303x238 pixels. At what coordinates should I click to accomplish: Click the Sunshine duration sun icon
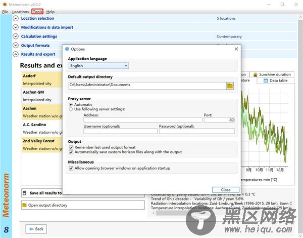(x=255, y=74)
